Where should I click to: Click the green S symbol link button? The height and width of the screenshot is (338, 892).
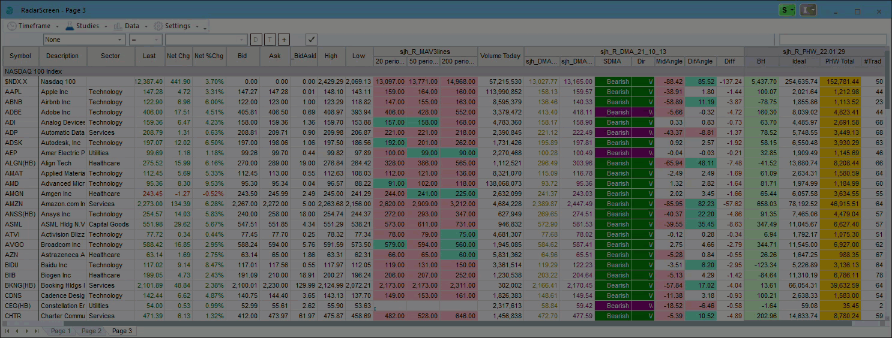[787, 10]
